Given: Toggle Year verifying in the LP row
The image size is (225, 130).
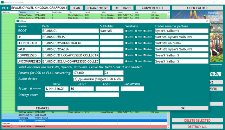Looking at the screenshot, I should tap(136, 37).
